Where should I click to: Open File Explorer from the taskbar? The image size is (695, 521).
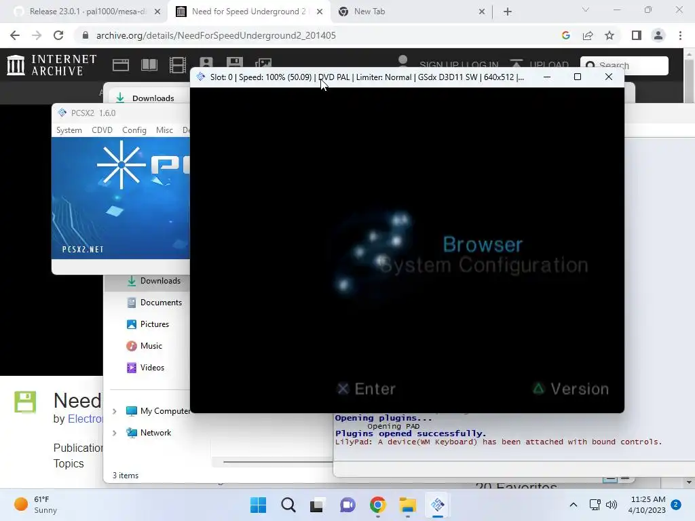click(x=407, y=505)
